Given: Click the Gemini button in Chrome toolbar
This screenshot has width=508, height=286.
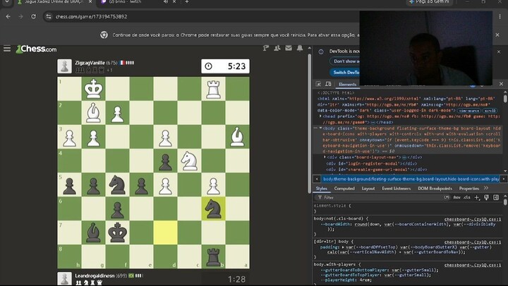Looking at the screenshot, I should click(429, 2).
